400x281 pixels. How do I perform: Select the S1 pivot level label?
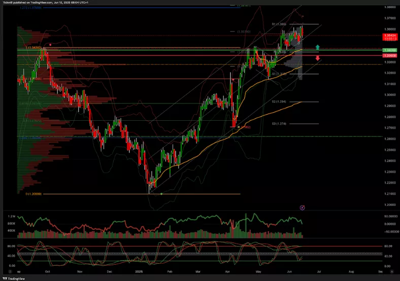(279, 74)
